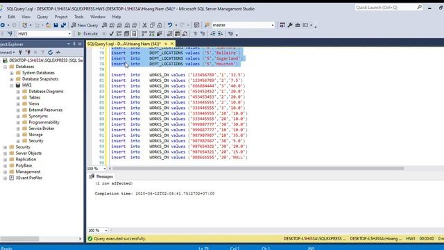The height and width of the screenshot is (250, 444).
Task: Select the XEvent Profiler node
Action: pos(29,178)
